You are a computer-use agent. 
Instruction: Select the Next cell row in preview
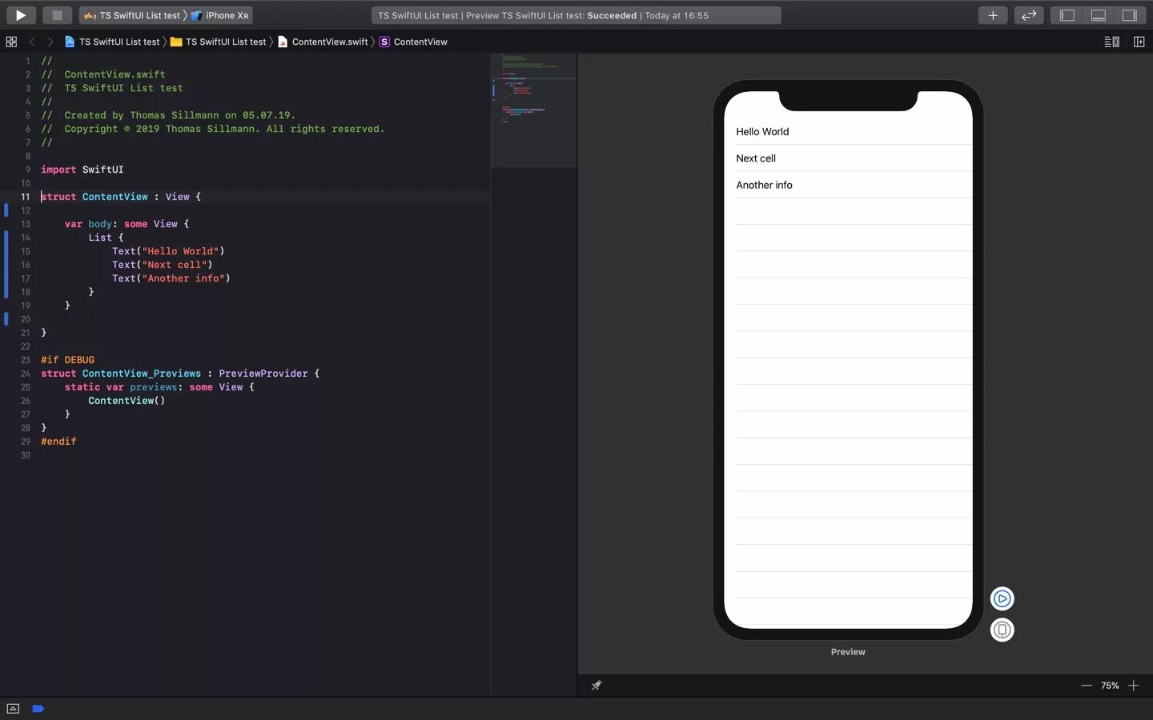tap(848, 158)
